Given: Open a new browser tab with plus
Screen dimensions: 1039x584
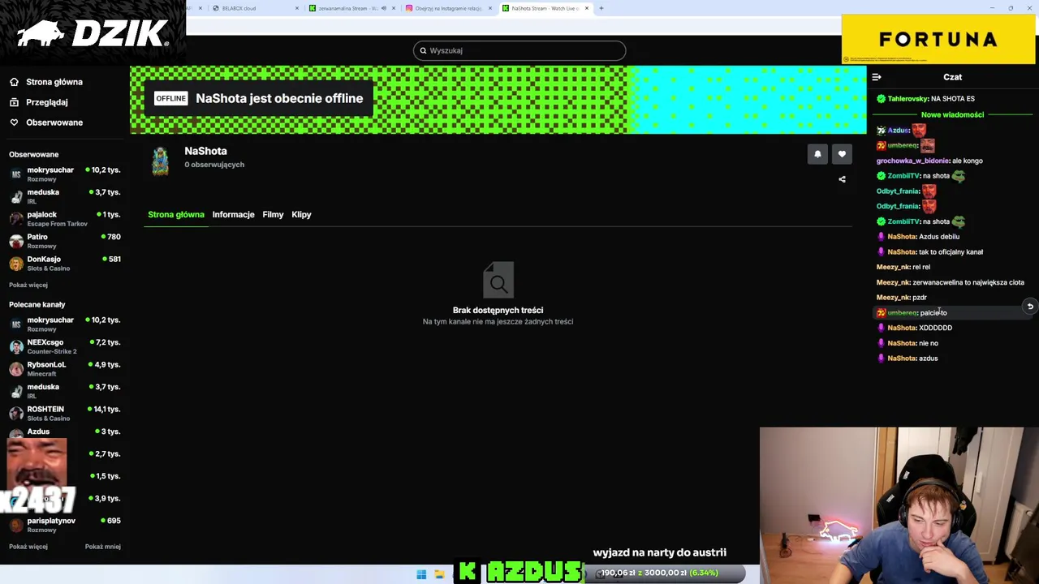Looking at the screenshot, I should pos(601,8).
